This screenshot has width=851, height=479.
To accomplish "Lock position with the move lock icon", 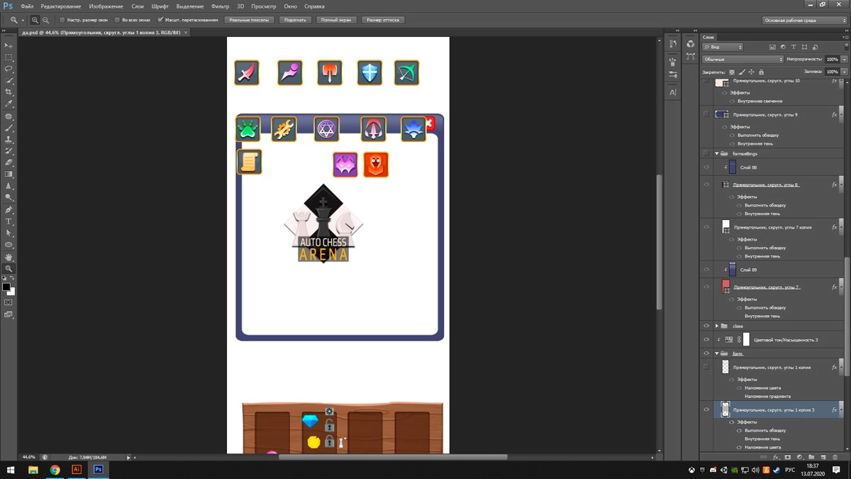I will point(752,72).
